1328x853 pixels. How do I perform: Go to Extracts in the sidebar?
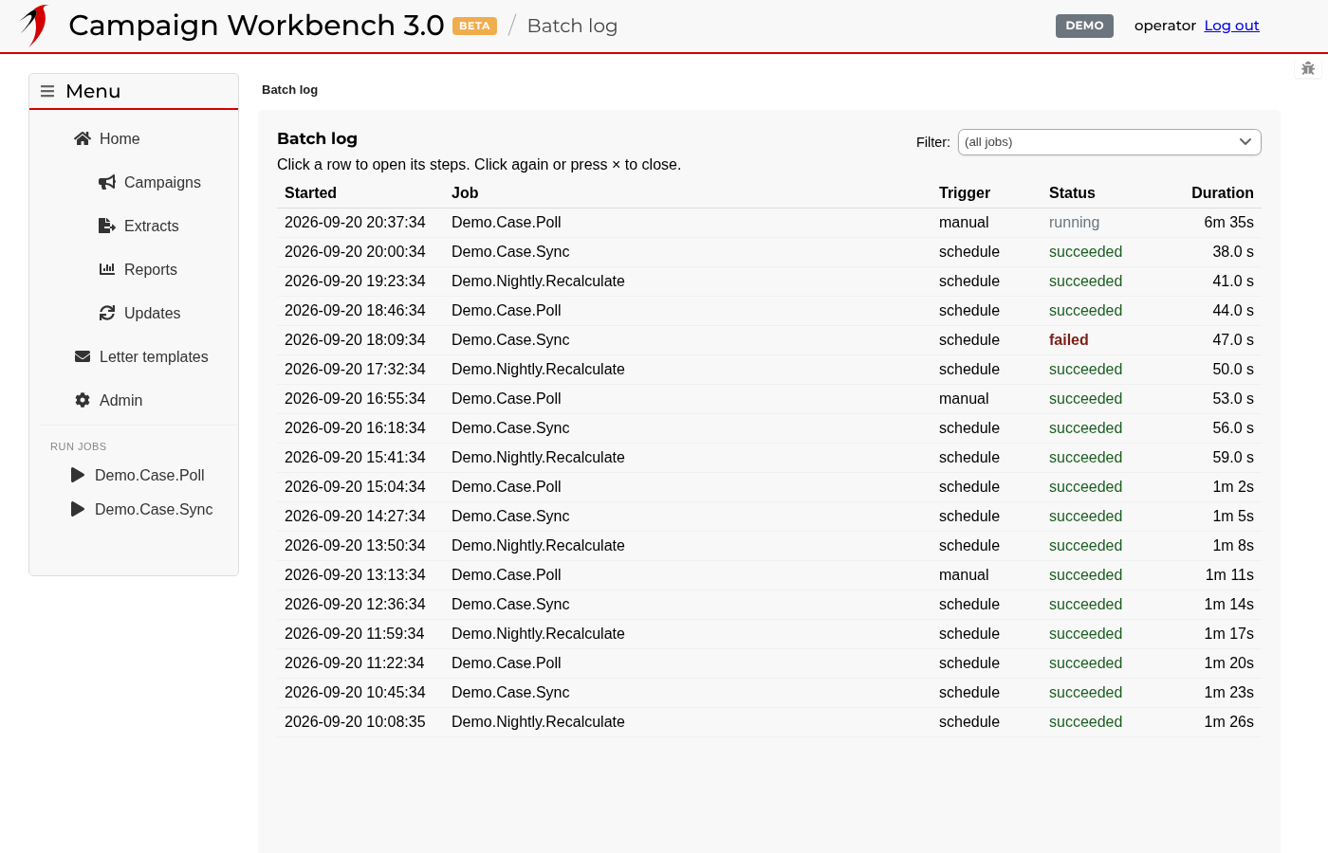click(x=152, y=226)
